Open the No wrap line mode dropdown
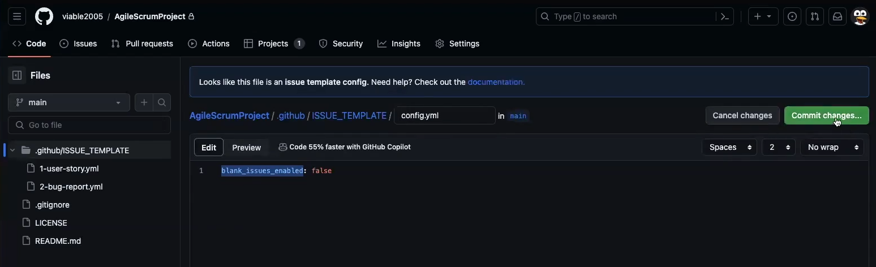 click(x=831, y=147)
